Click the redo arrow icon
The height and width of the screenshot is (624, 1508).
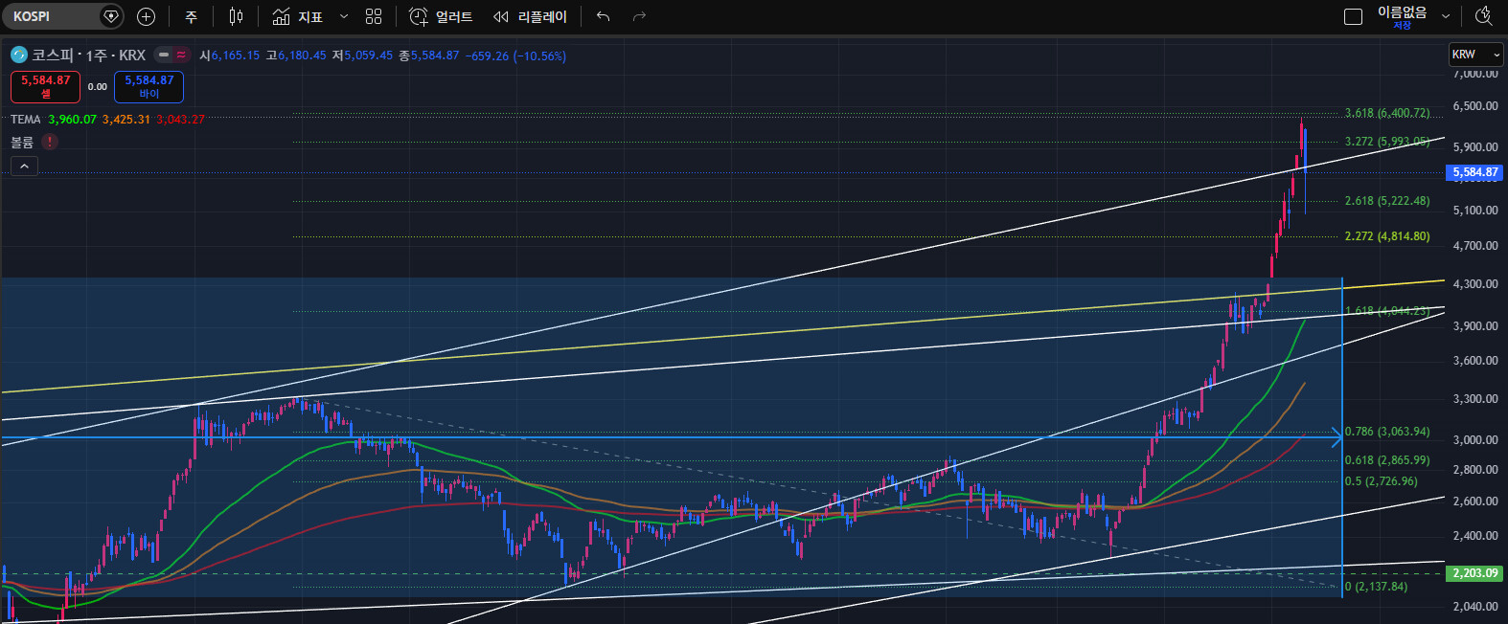(x=640, y=16)
